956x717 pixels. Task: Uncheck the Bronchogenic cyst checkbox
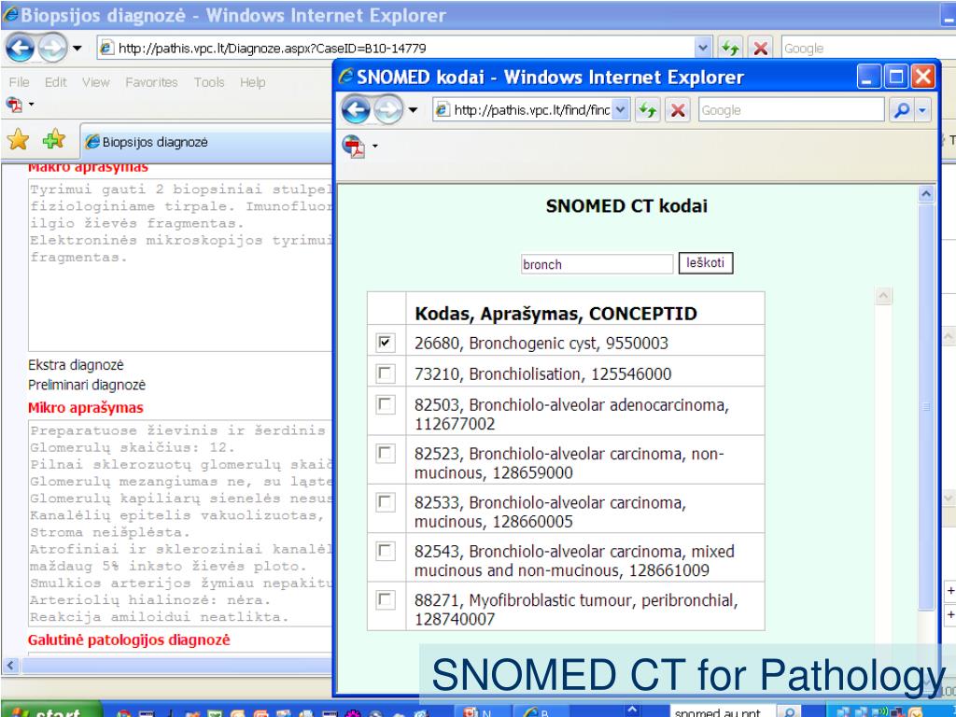point(386,343)
